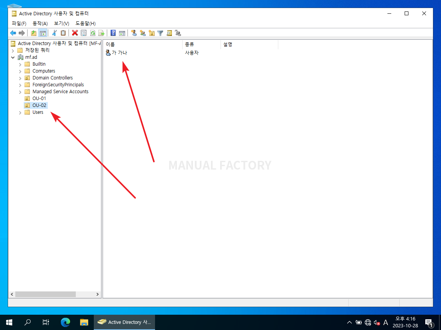Click the muted volume tray icon
441x330 pixels.
[x=377, y=323]
